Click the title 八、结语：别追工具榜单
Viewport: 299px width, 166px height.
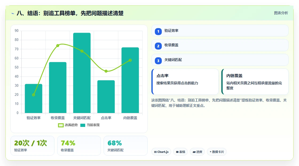pos(46,13)
